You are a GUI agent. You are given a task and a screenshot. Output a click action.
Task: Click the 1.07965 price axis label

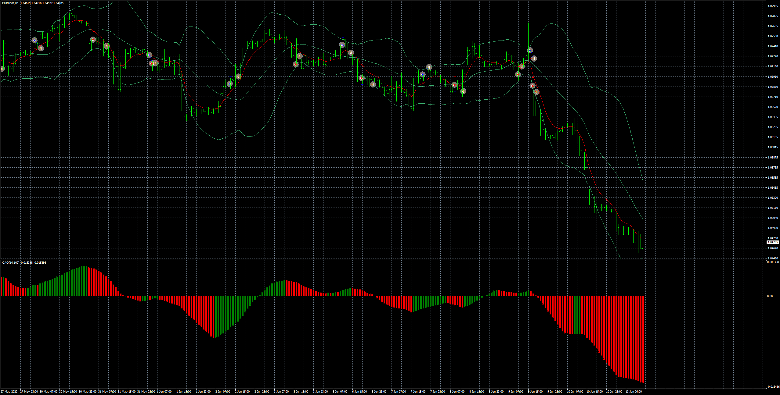tap(773, 6)
